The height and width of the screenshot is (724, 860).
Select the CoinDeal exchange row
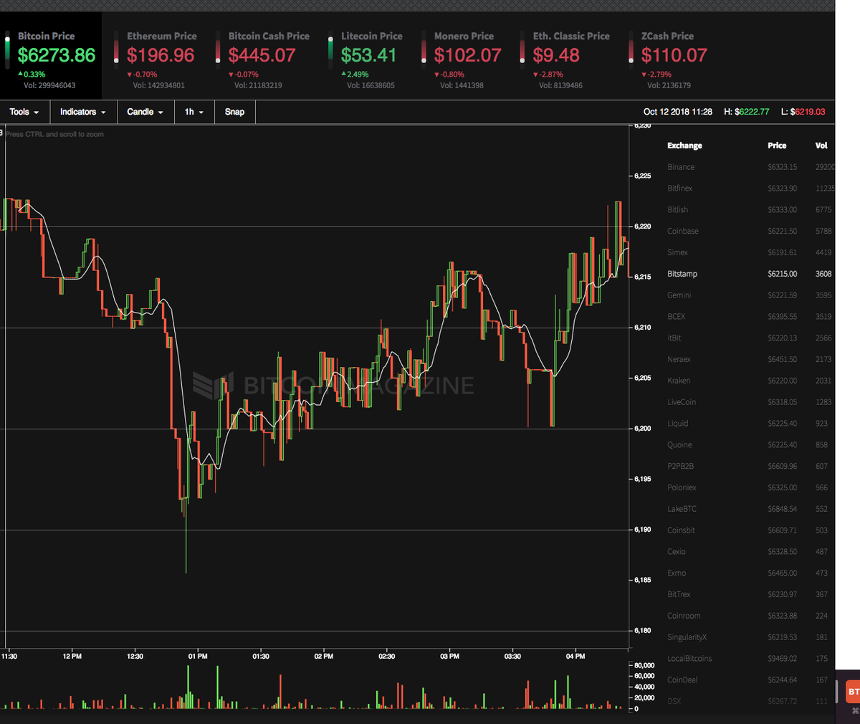tap(750, 680)
